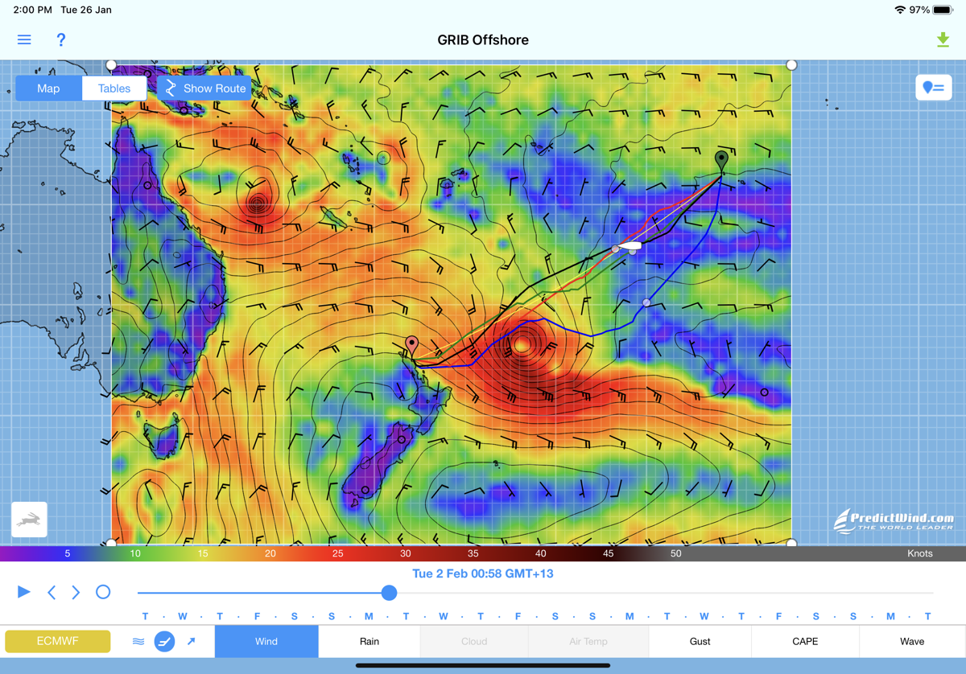Select the swell waves icon
The height and width of the screenshot is (674, 966).
click(138, 641)
